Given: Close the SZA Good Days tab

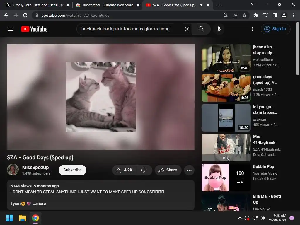Looking at the screenshot, I should [208, 5].
